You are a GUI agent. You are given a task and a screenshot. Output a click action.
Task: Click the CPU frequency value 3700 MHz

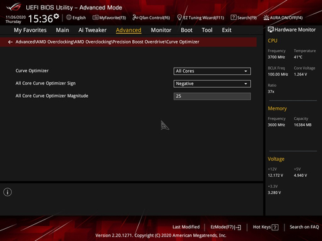point(276,57)
